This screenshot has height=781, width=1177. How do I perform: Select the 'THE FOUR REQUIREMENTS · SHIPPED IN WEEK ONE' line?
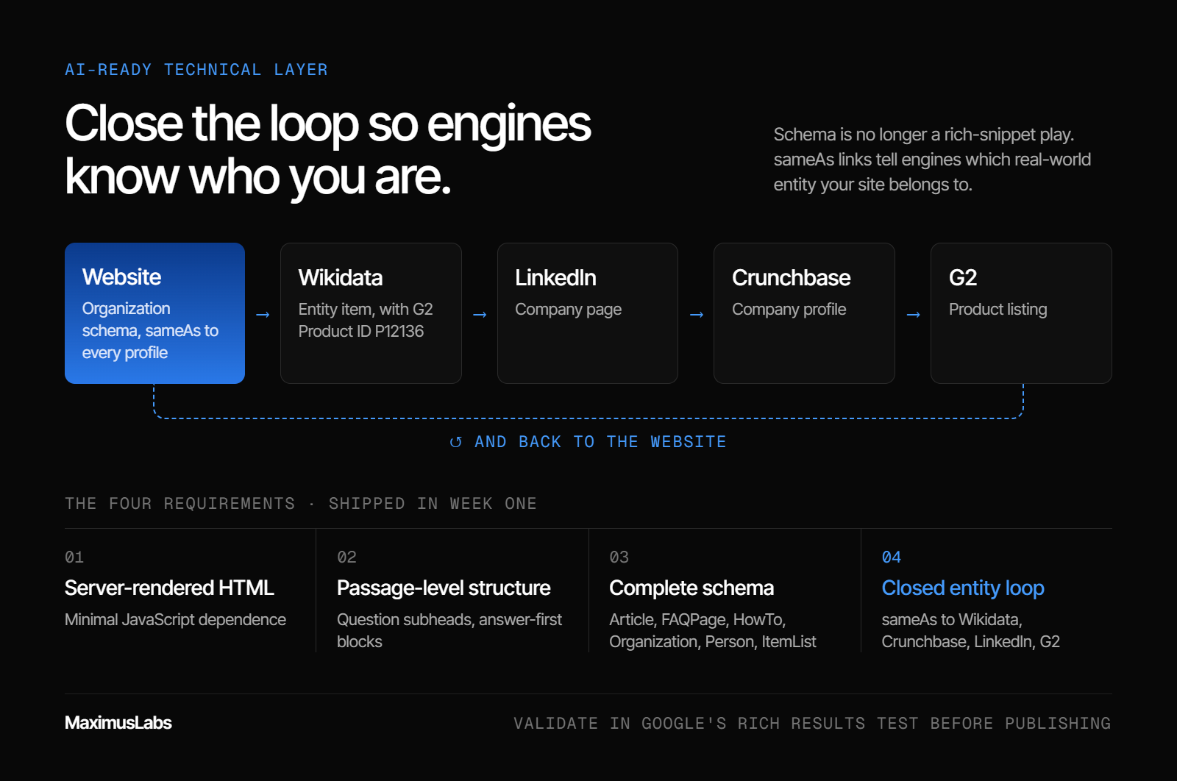pyautogui.click(x=301, y=504)
